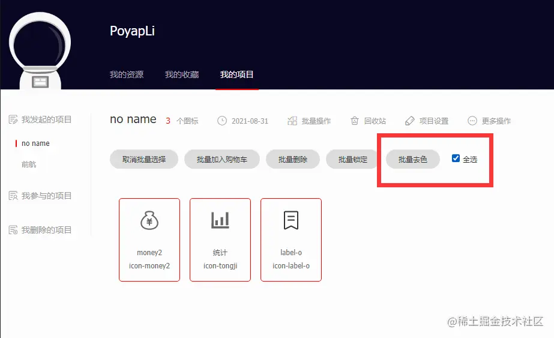Click the 回收站 trash bin icon
554x338 pixels.
[355, 121]
